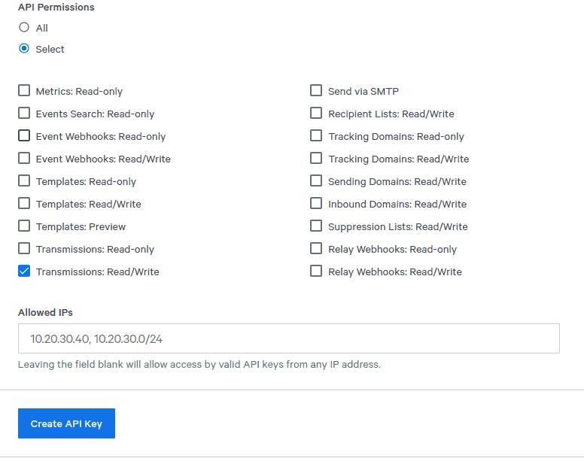Enable Templates: Preview permission
This screenshot has height=458, width=584.
tap(24, 226)
